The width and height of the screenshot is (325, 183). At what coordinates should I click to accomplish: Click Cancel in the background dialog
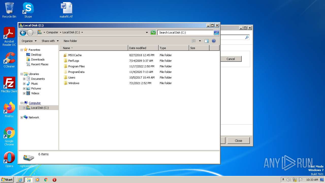(231, 59)
